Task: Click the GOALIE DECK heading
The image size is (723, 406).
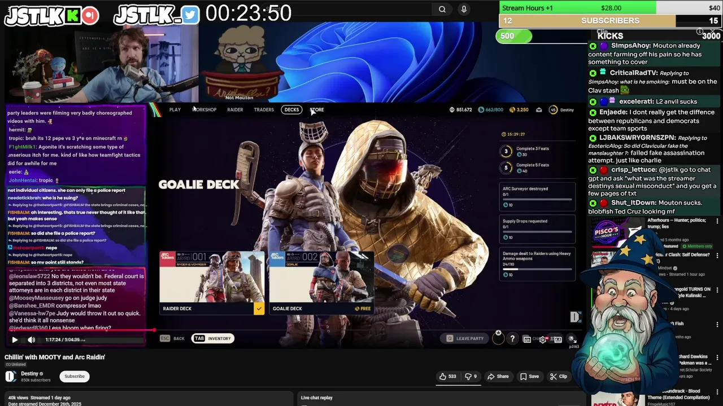Action: point(199,184)
